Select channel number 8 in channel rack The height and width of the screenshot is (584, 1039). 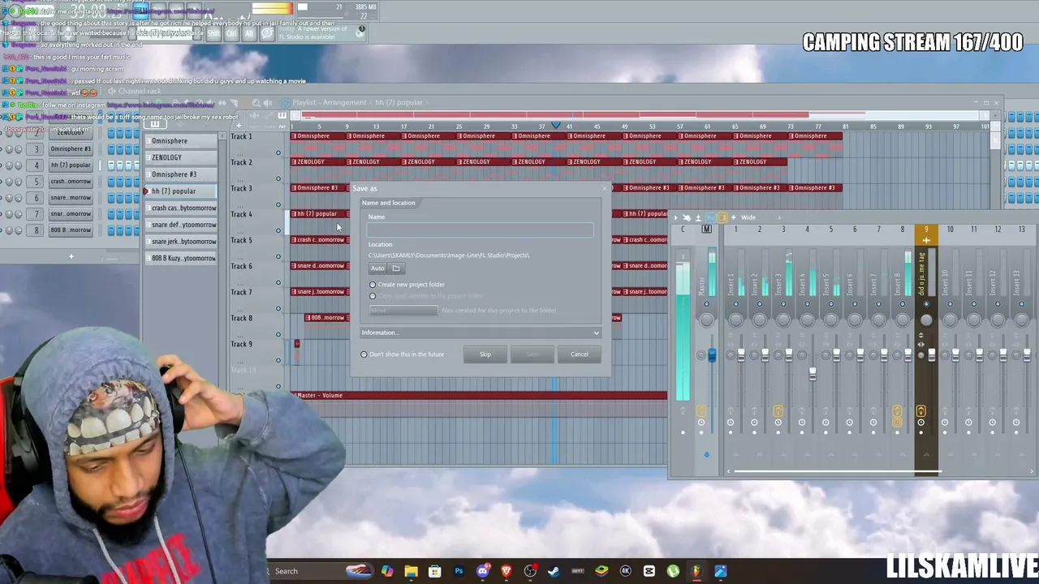tap(36, 230)
